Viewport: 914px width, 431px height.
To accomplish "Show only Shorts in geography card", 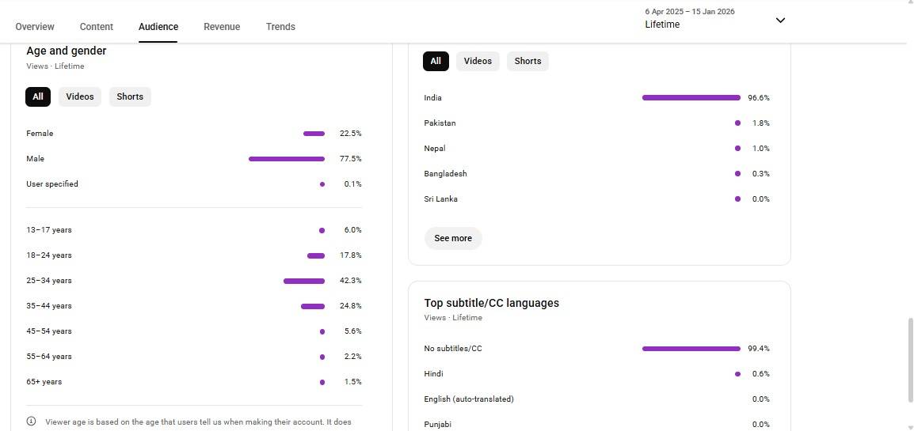I will pos(527,61).
